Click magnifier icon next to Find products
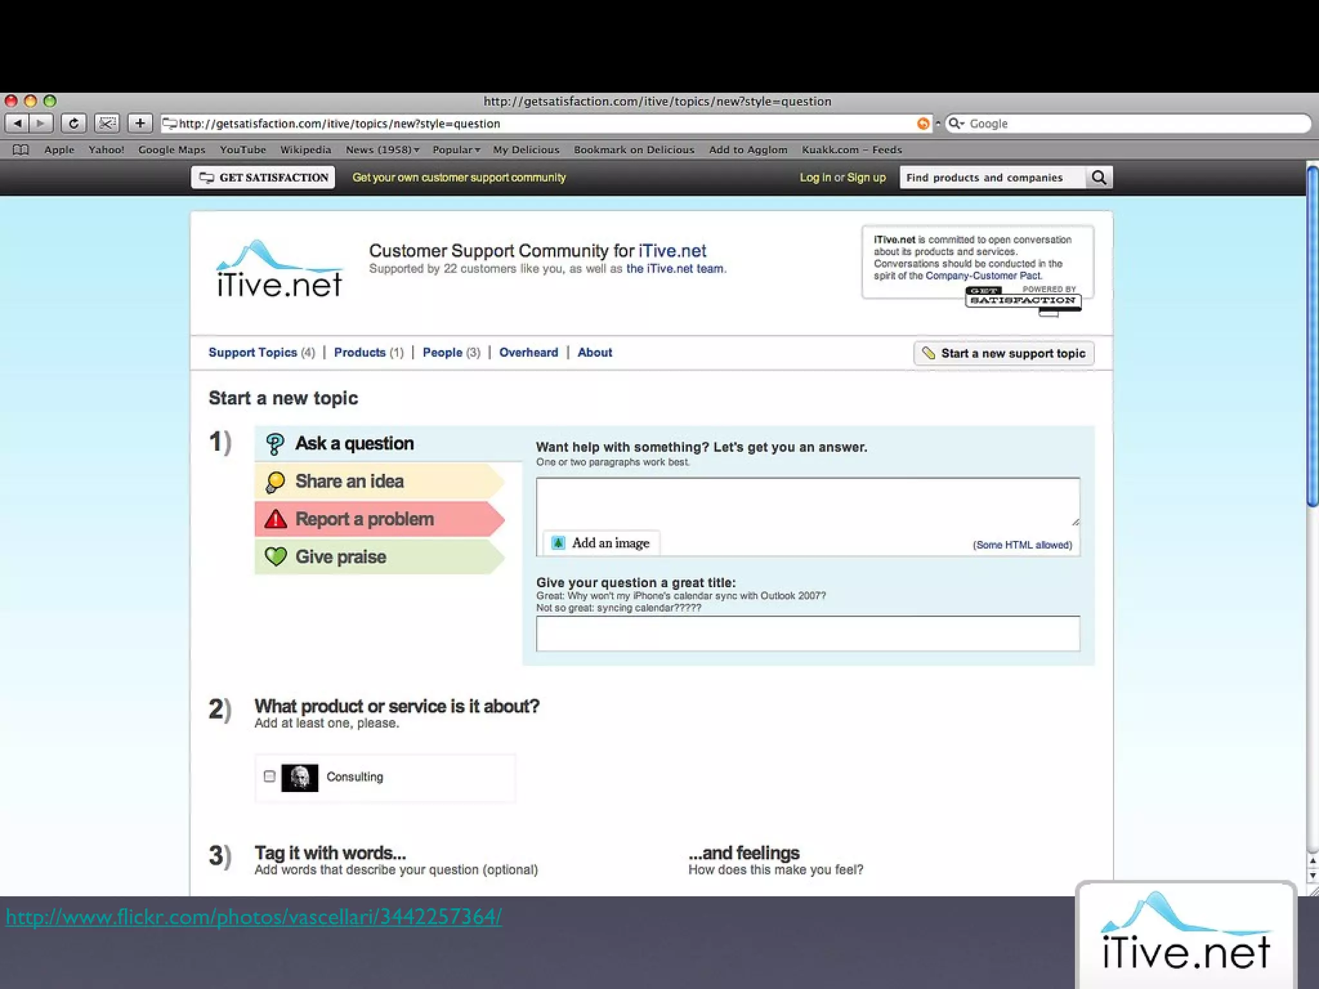Viewport: 1319px width, 989px height. coord(1099,178)
